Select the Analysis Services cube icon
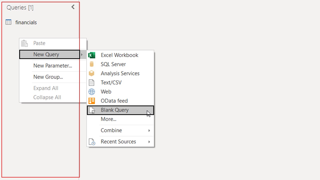 coord(92,73)
